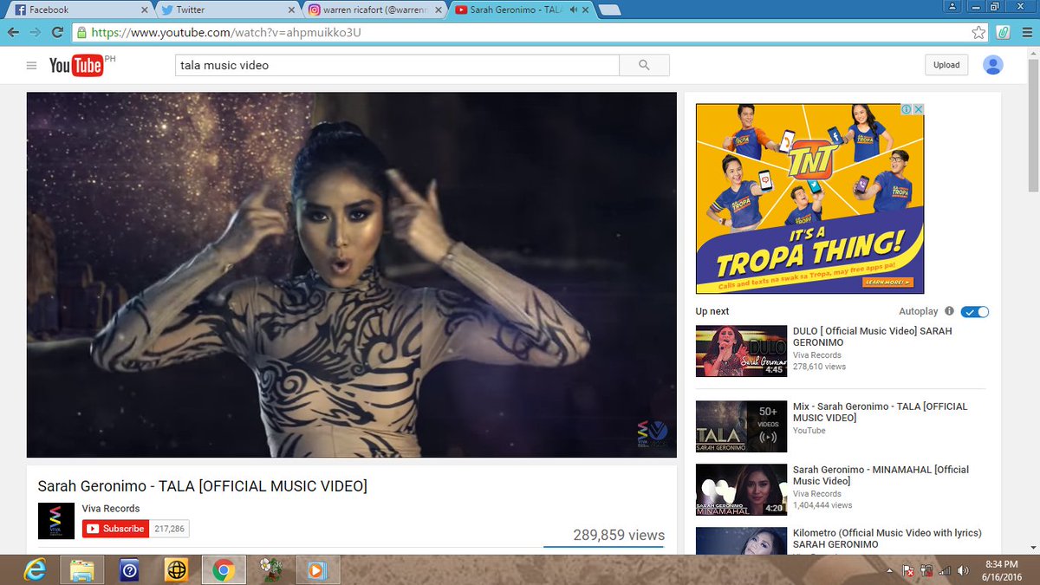Click the Up next heading

click(712, 311)
